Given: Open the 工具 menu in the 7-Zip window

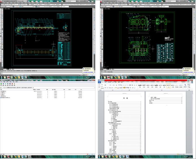Looking at the screenshot, I should (14, 82).
